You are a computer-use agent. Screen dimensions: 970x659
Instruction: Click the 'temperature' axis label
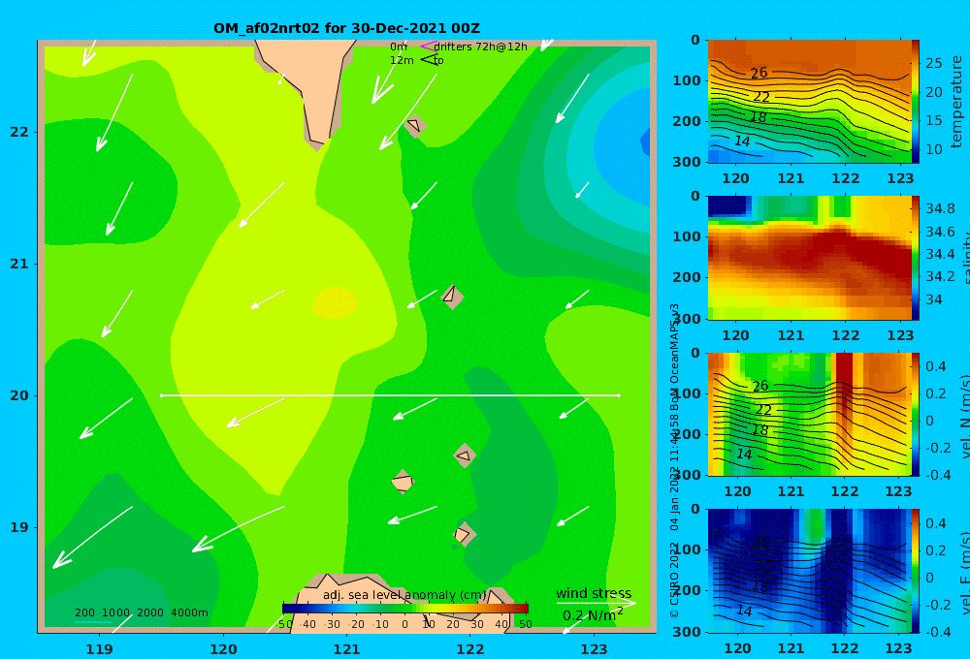(956, 102)
